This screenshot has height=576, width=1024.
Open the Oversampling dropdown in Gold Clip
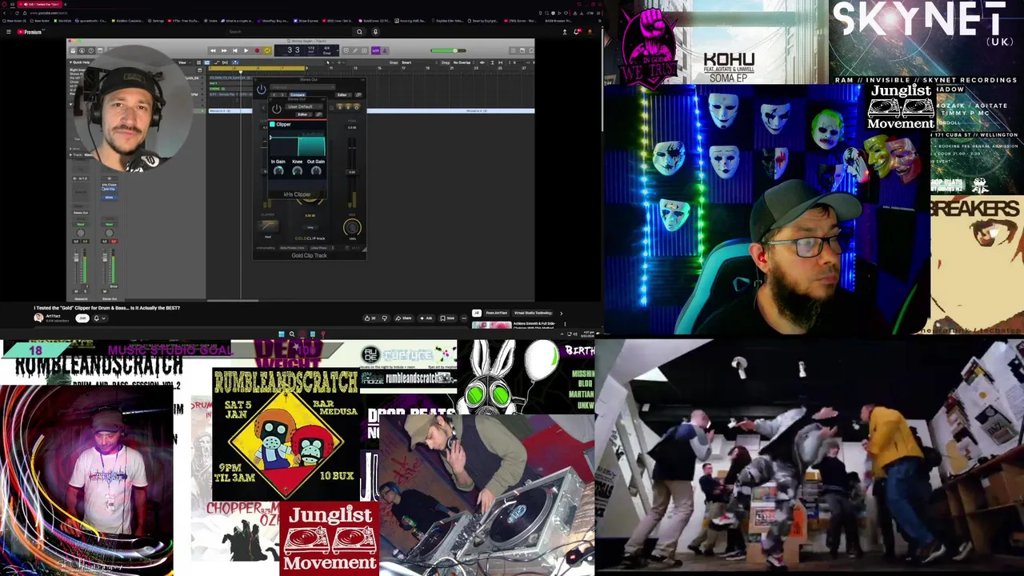[294, 248]
